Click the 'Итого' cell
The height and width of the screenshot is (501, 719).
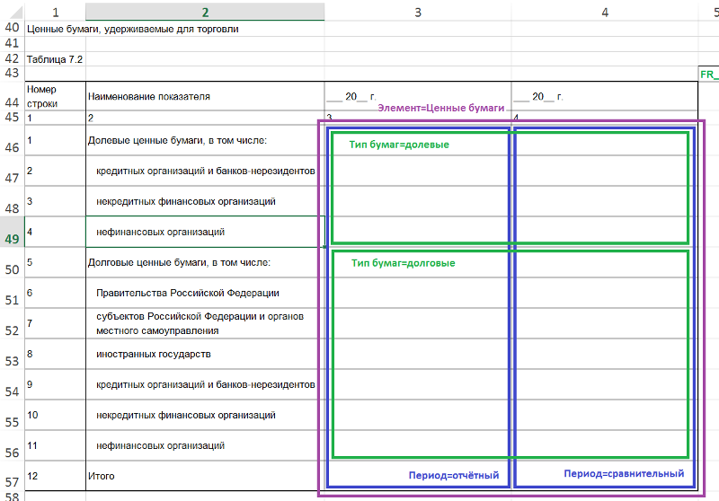point(205,476)
